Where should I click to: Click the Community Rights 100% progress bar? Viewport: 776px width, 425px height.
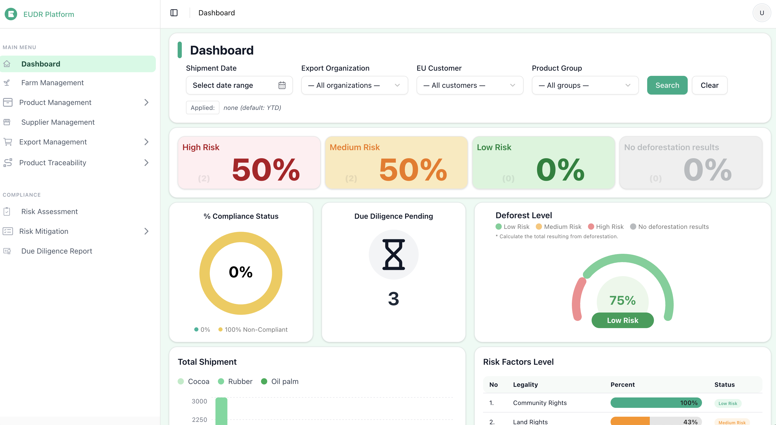[x=656, y=403]
